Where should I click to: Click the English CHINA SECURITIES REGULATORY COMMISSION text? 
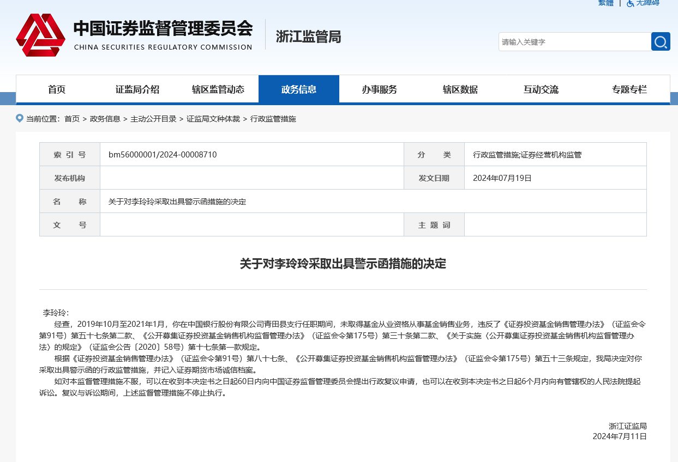point(163,47)
